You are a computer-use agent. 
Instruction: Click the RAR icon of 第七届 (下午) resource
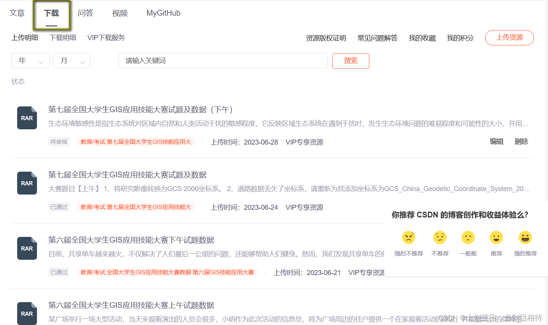click(27, 118)
